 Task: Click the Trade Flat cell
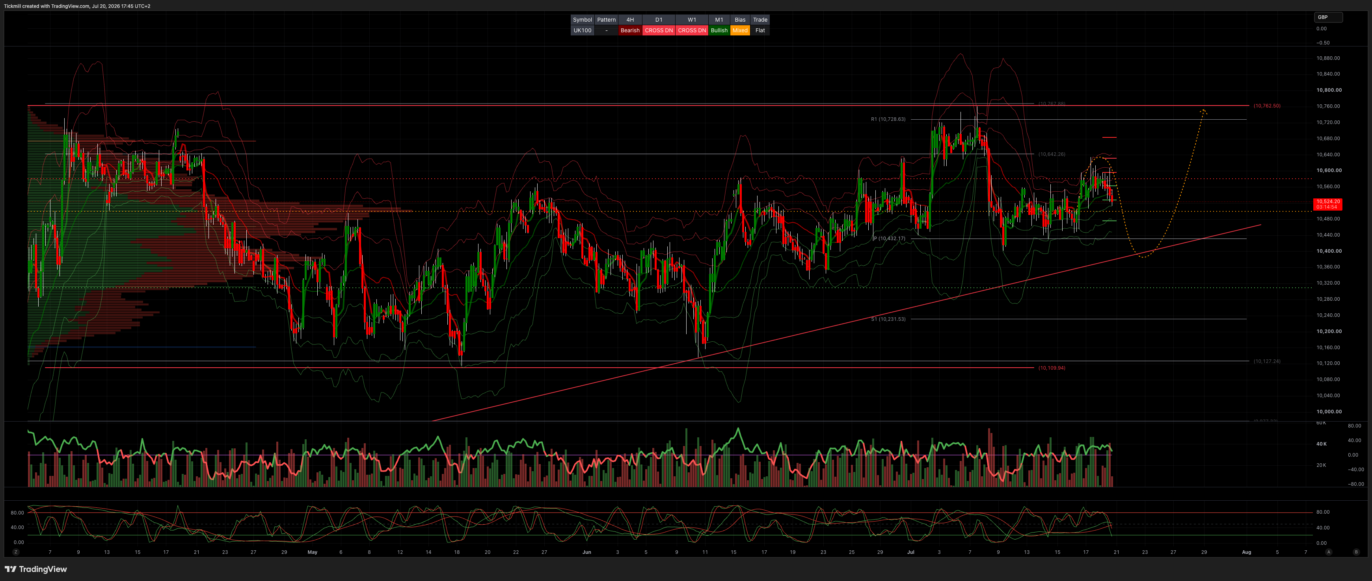760,30
